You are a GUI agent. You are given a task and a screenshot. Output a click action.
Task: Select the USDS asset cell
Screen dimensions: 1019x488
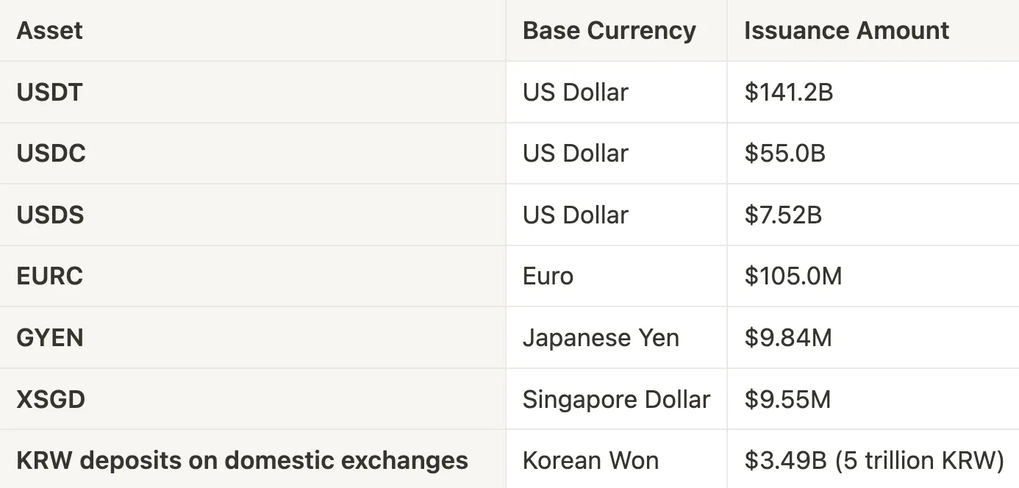(253, 215)
